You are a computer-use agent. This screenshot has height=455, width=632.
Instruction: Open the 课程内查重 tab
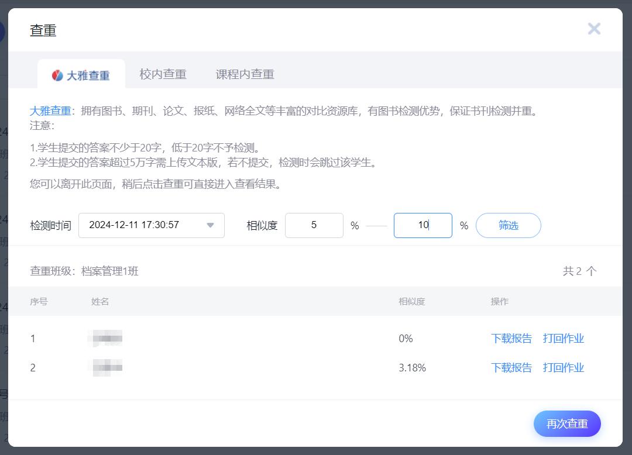click(245, 74)
